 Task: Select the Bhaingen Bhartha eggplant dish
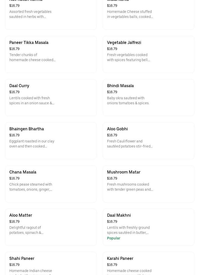coord(27,129)
